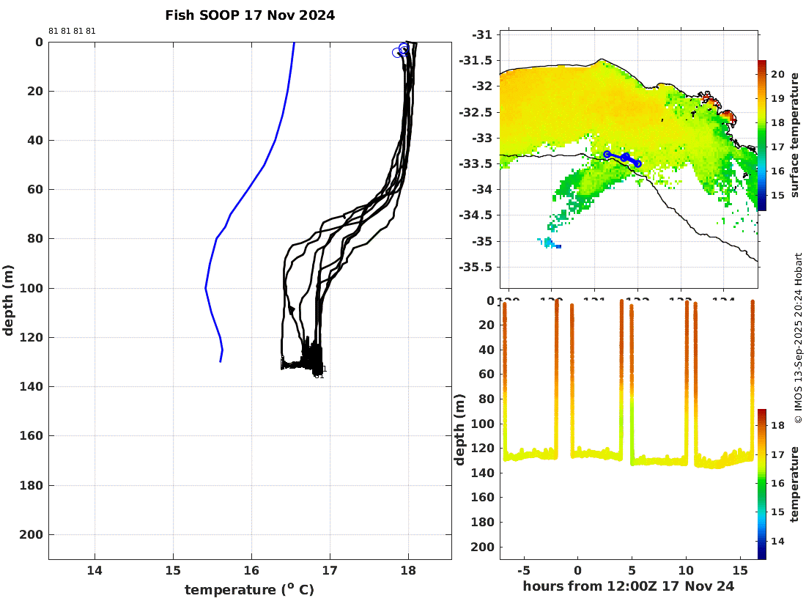Click the 81 81 81 81 label above plot
This screenshot has width=806, height=601.
pyautogui.click(x=72, y=31)
